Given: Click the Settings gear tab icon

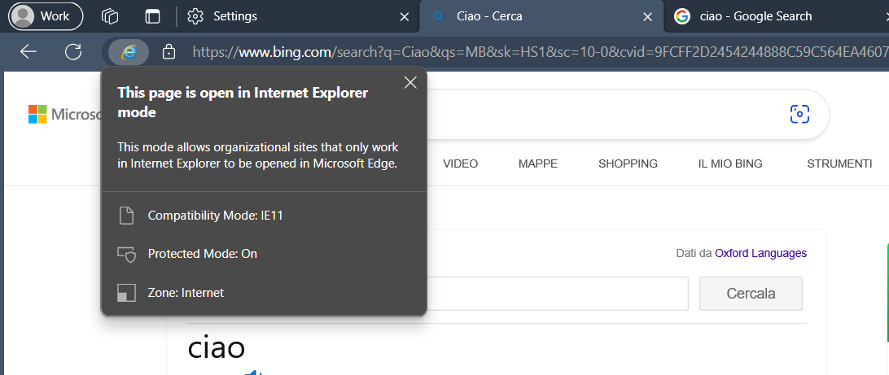Looking at the screenshot, I should click(195, 16).
